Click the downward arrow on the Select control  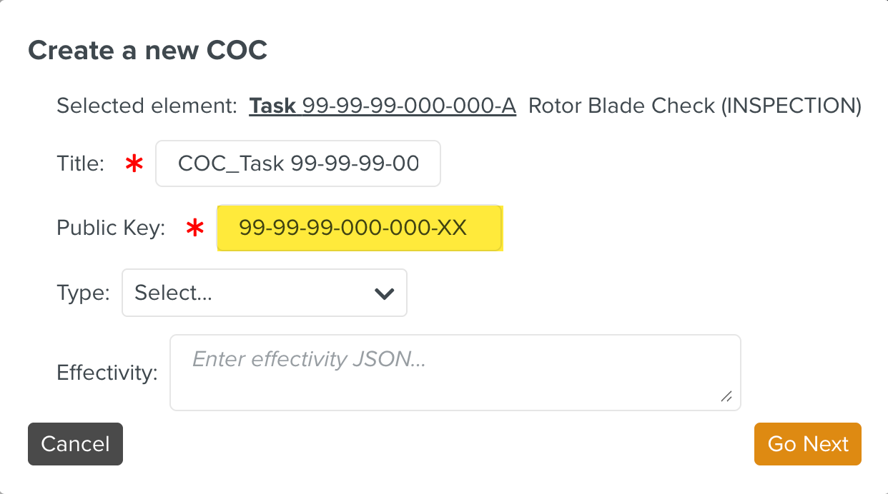pos(384,293)
